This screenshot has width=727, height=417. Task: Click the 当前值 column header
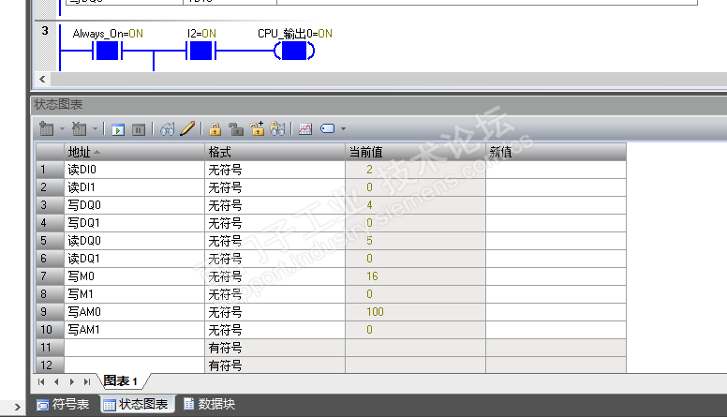click(x=415, y=152)
